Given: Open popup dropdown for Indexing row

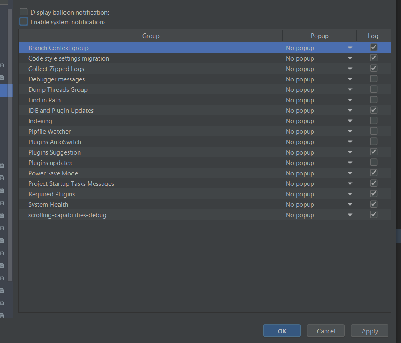Looking at the screenshot, I should pyautogui.click(x=350, y=121).
